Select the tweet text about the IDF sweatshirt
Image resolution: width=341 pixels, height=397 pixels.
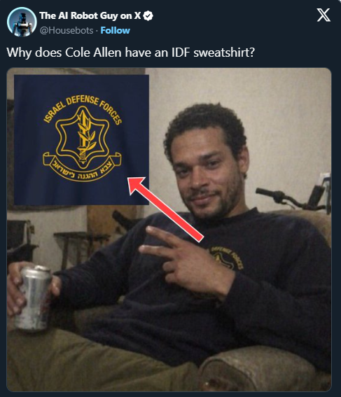click(x=131, y=53)
